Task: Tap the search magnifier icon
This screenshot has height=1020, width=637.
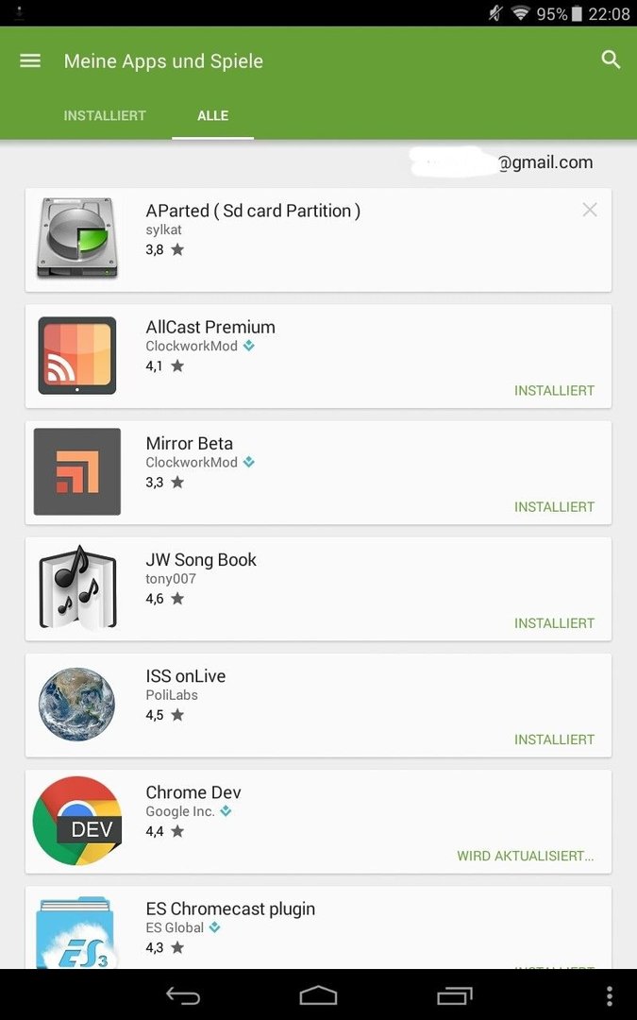Action: point(611,59)
